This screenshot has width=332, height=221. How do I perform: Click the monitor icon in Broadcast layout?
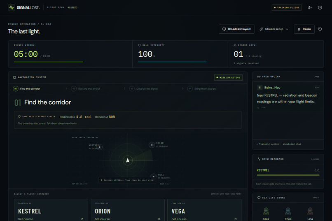point(224,29)
